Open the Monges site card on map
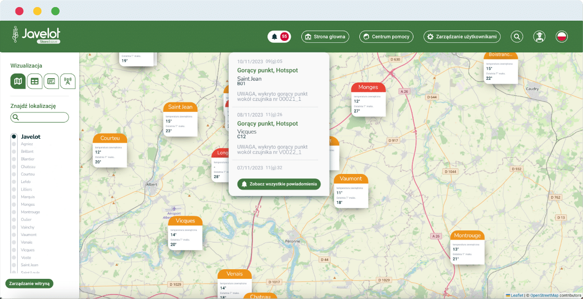 (368, 99)
